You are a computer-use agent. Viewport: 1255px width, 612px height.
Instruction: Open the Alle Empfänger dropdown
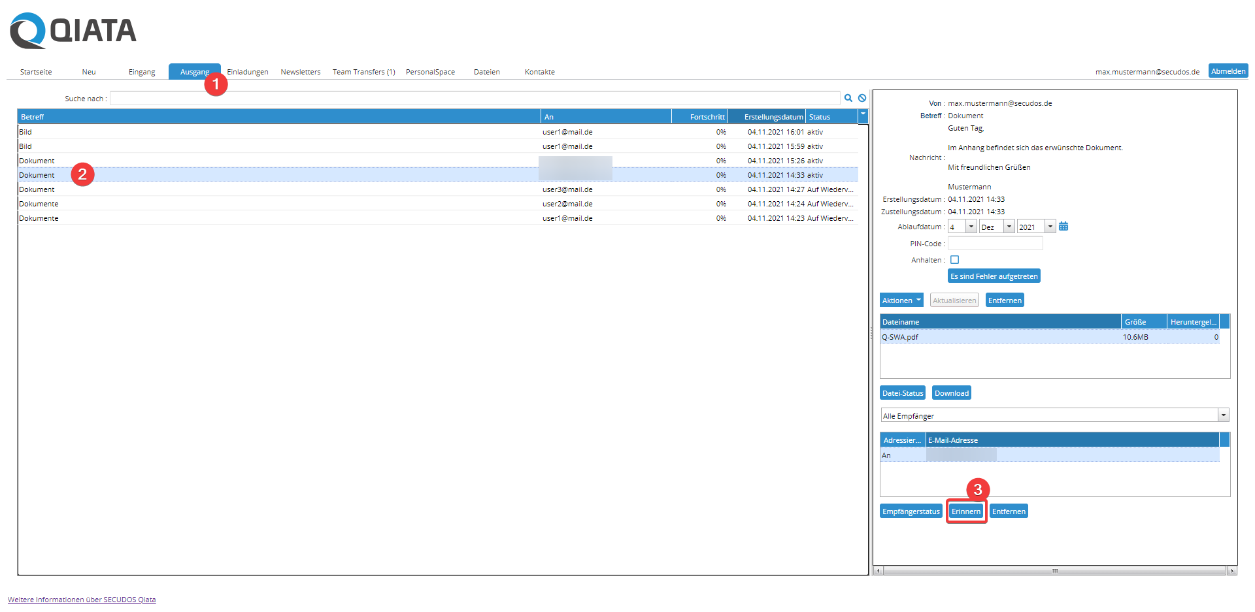point(1223,415)
